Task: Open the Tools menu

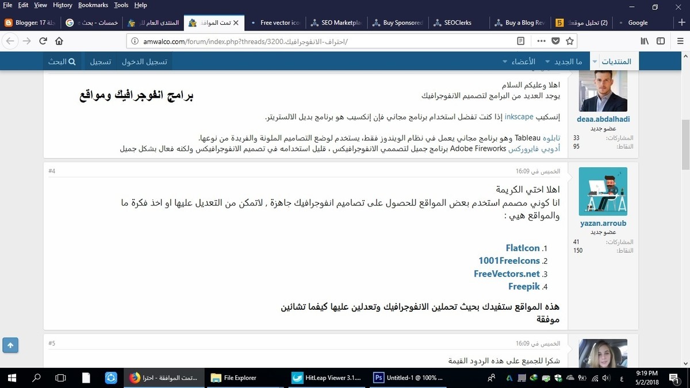Action: (x=121, y=5)
